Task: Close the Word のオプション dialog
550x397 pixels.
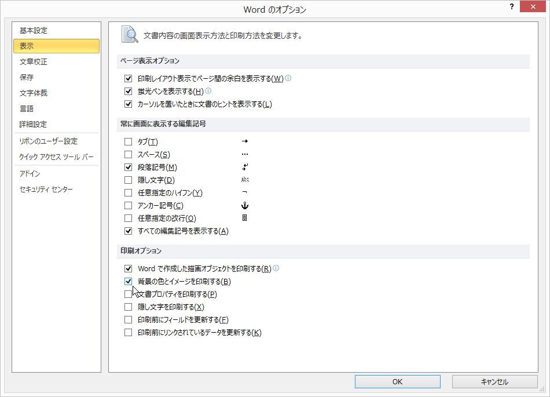Action: tap(533, 6)
